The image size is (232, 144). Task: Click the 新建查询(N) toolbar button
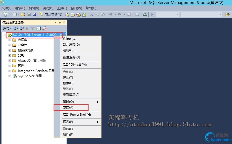click(x=51, y=14)
